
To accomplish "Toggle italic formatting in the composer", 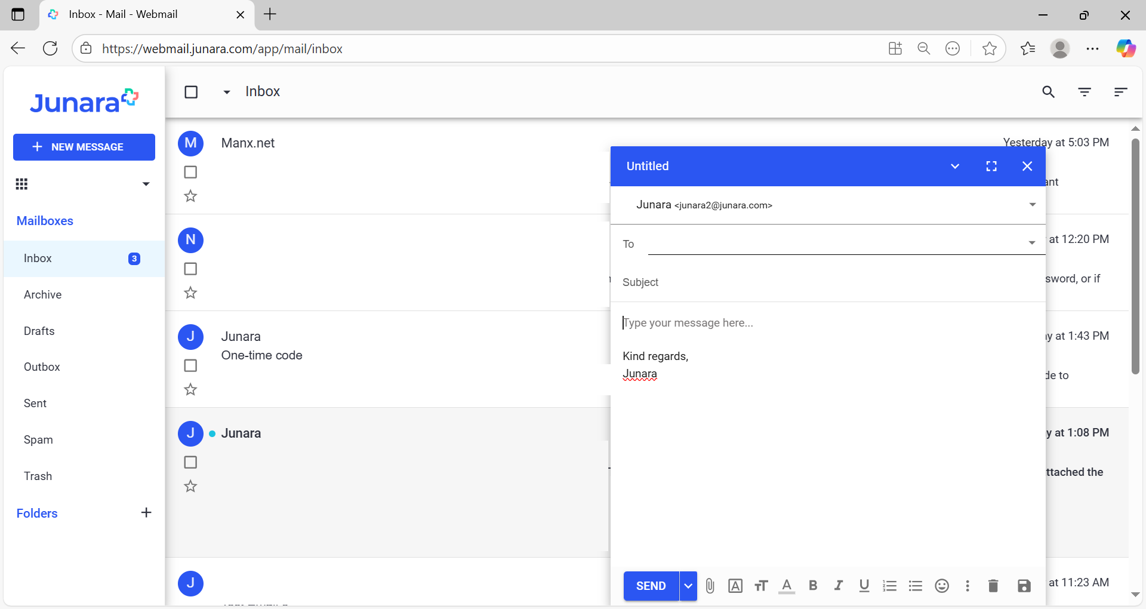I will 839,586.
